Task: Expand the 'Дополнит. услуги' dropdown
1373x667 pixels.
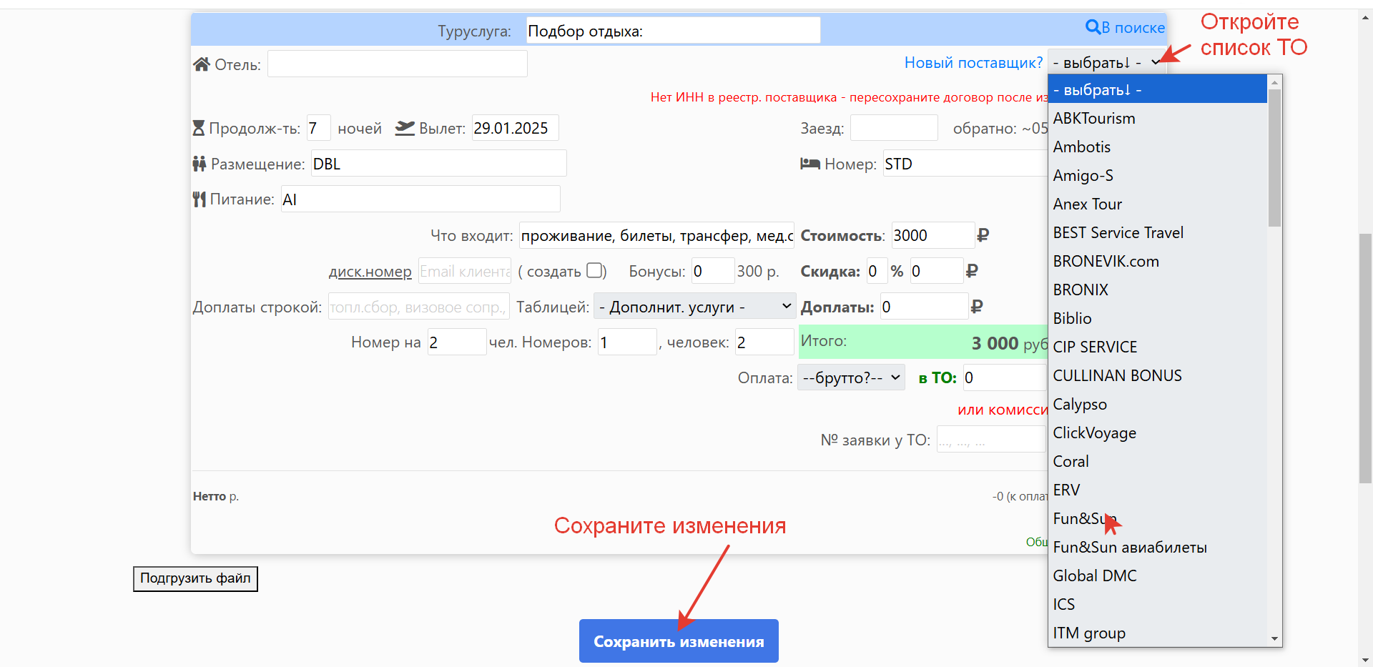Action: point(695,307)
